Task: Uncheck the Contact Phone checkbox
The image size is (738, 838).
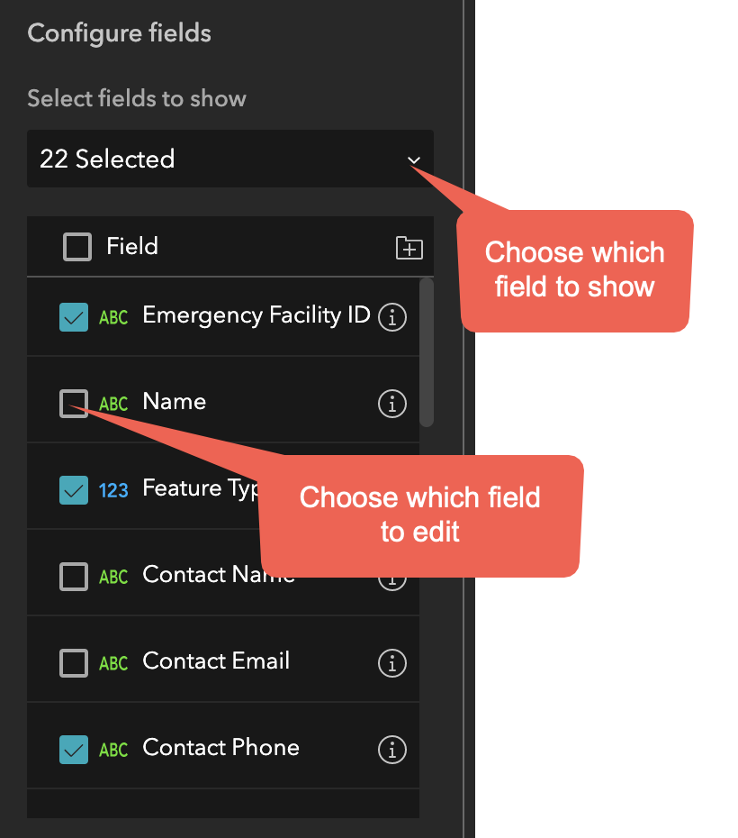Action: 74,750
